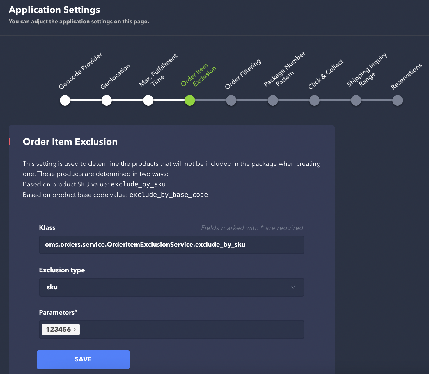Screen dimensions: 429x374
Task: Expand the Exclusion type dropdown arrow
Action: click(x=293, y=287)
